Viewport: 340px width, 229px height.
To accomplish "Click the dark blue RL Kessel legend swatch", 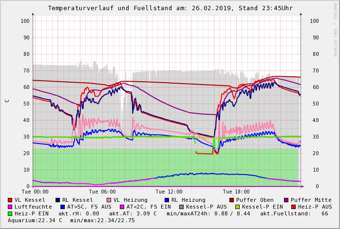I will (x=57, y=200).
